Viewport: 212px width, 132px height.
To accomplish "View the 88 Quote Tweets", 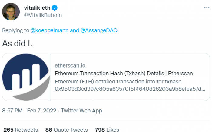I will [x=66, y=130].
